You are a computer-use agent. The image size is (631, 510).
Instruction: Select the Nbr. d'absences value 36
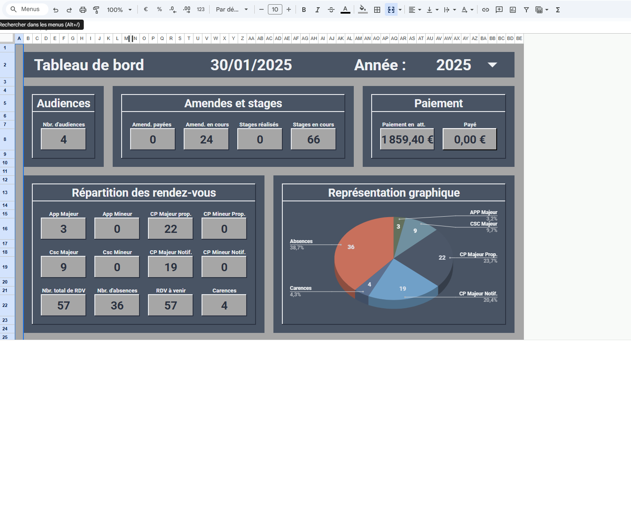pos(117,305)
